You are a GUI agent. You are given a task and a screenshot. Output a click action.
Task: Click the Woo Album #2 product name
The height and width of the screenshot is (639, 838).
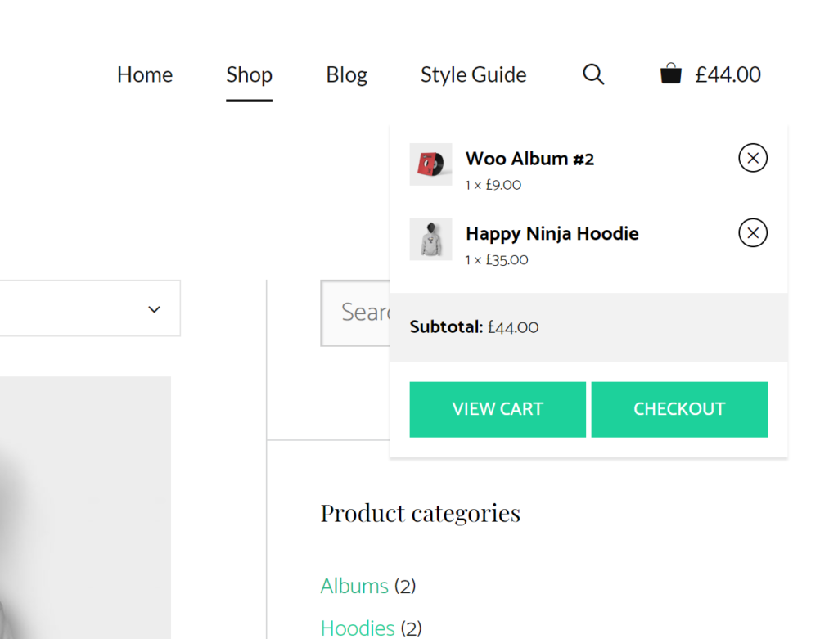[x=529, y=158]
